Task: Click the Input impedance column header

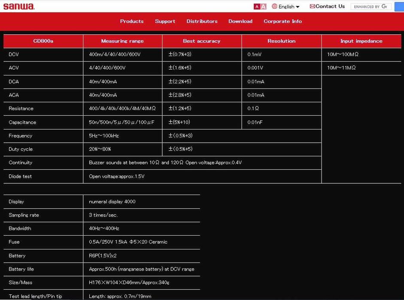Action: point(361,41)
